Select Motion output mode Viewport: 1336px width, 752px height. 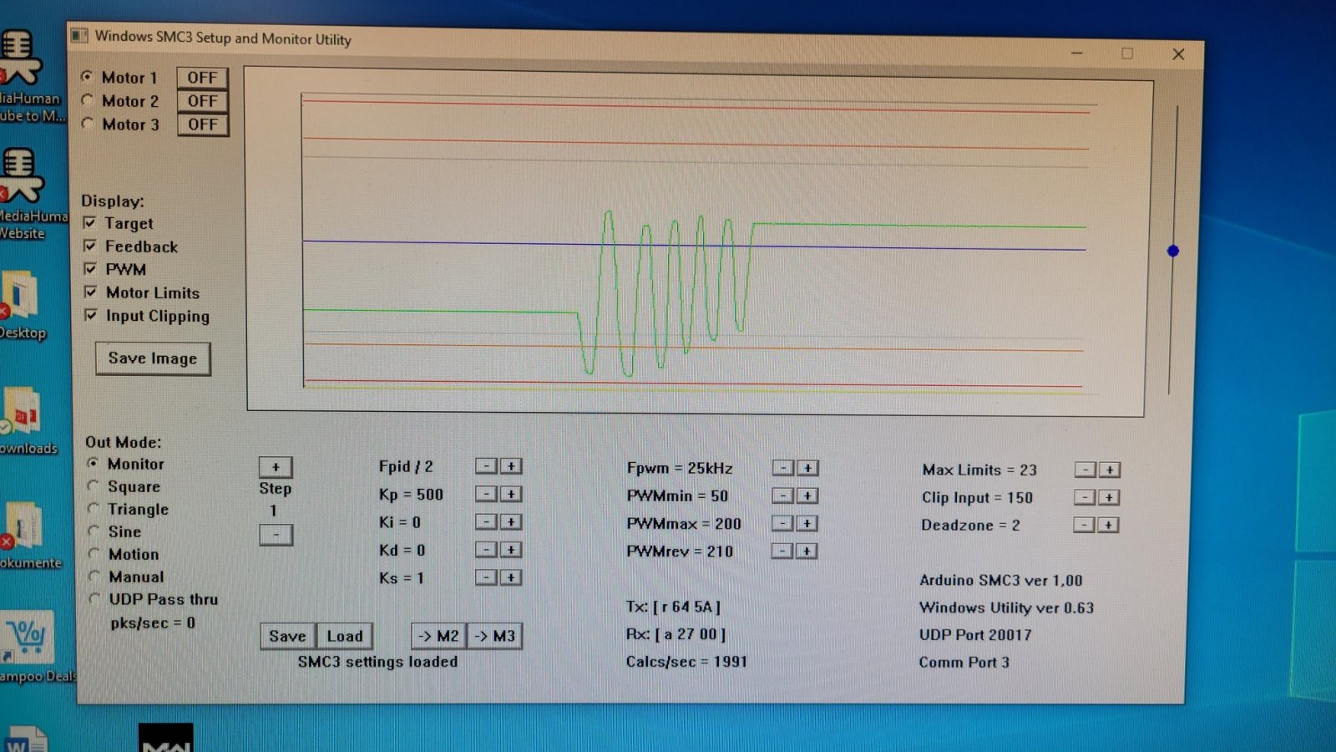94,553
